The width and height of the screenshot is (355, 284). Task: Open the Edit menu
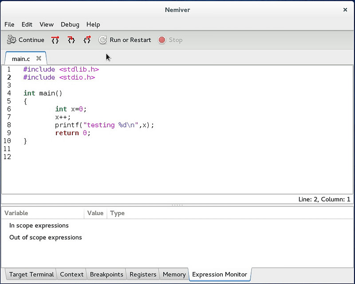click(27, 24)
